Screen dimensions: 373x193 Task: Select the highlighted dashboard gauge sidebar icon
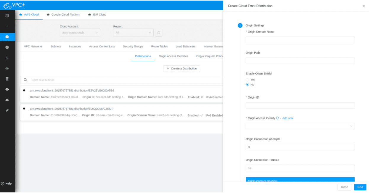tap(7, 37)
